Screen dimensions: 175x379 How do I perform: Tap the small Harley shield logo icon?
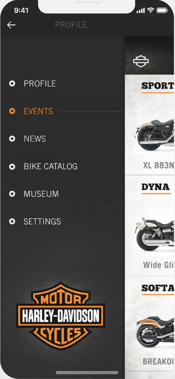coord(141,61)
